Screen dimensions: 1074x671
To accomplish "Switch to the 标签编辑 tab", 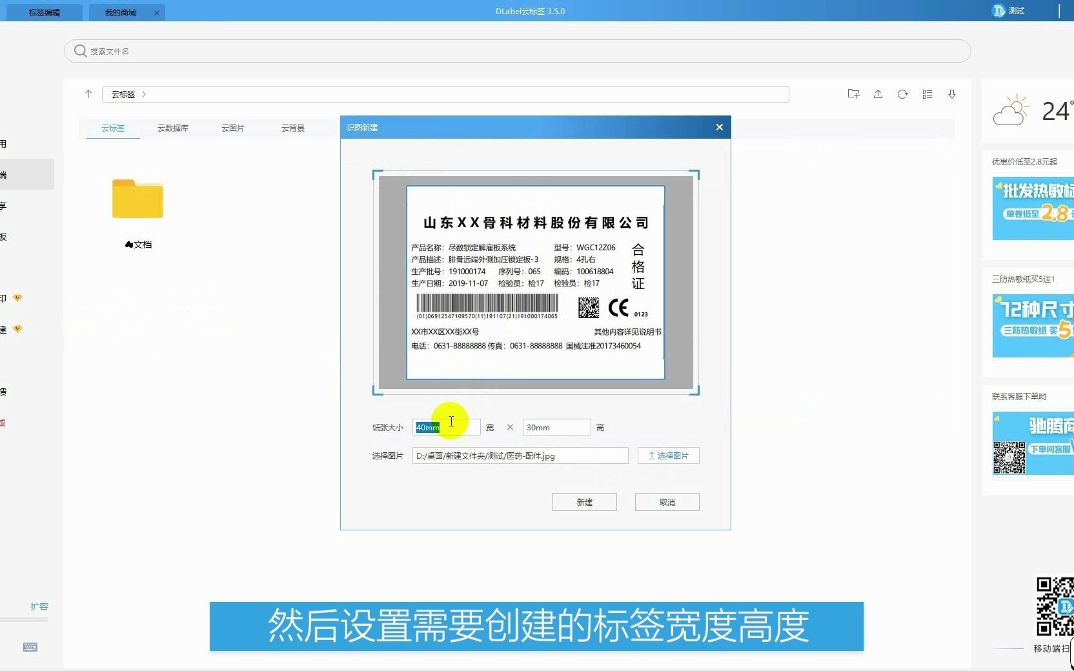I will 44,12.
